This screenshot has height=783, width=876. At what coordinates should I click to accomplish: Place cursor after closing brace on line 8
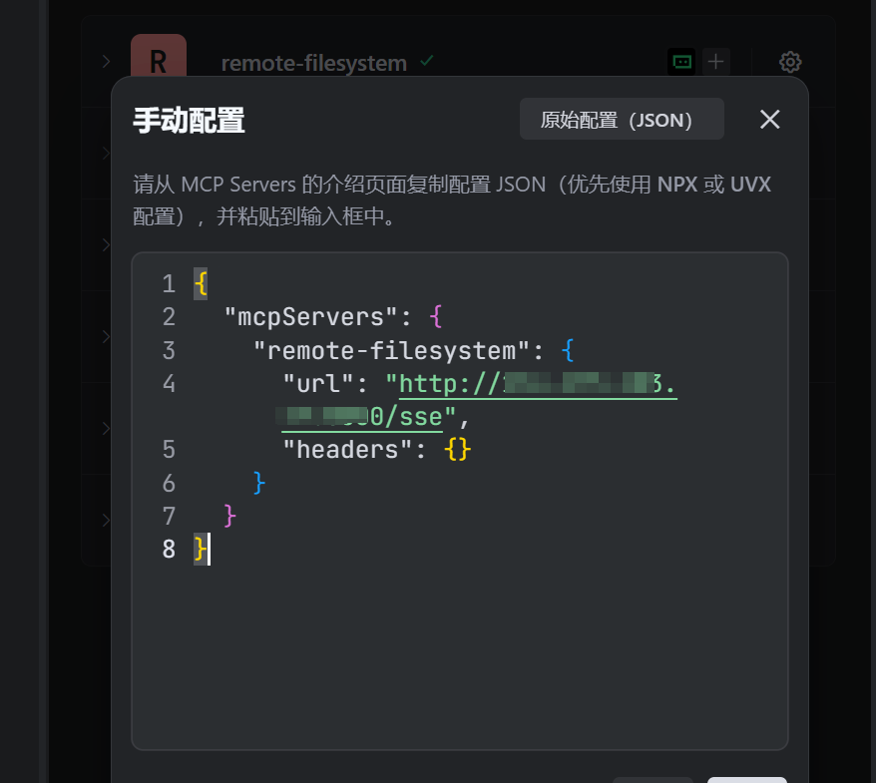[209, 549]
